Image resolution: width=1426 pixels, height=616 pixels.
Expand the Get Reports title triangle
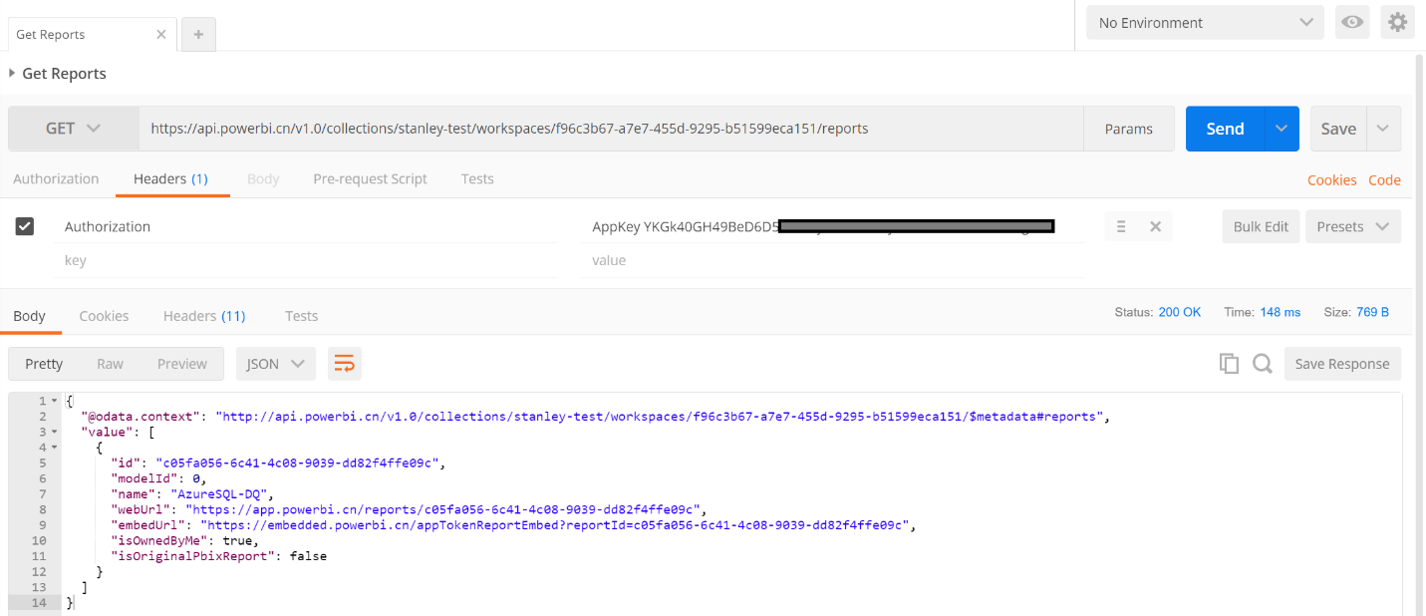tap(12, 74)
